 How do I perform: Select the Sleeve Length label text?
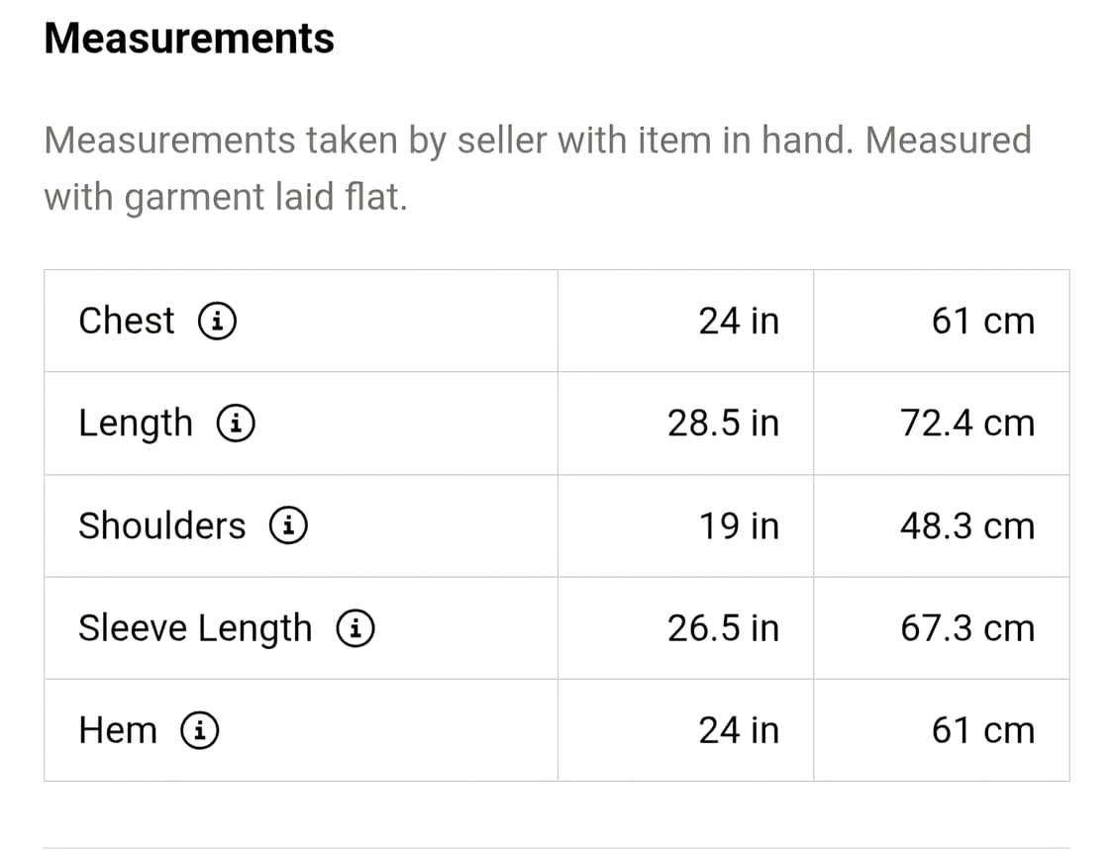click(194, 628)
